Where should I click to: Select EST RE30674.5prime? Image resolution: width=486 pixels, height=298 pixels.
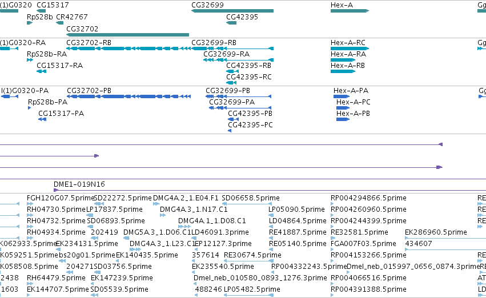[252, 255]
